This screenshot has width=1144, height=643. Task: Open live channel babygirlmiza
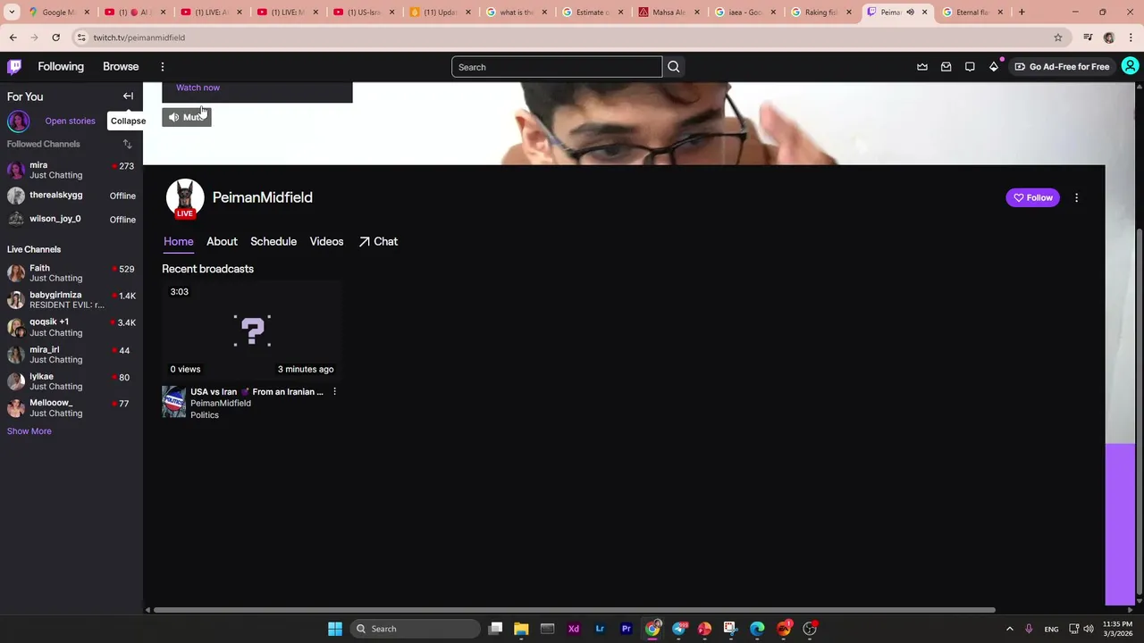click(71, 300)
